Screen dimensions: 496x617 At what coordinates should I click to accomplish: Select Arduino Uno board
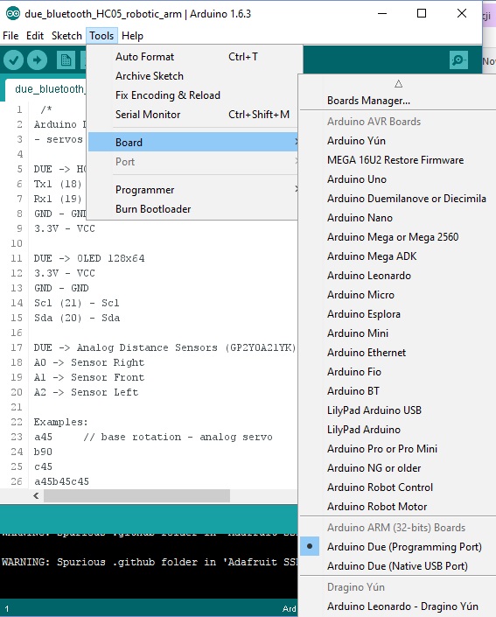click(x=398, y=179)
